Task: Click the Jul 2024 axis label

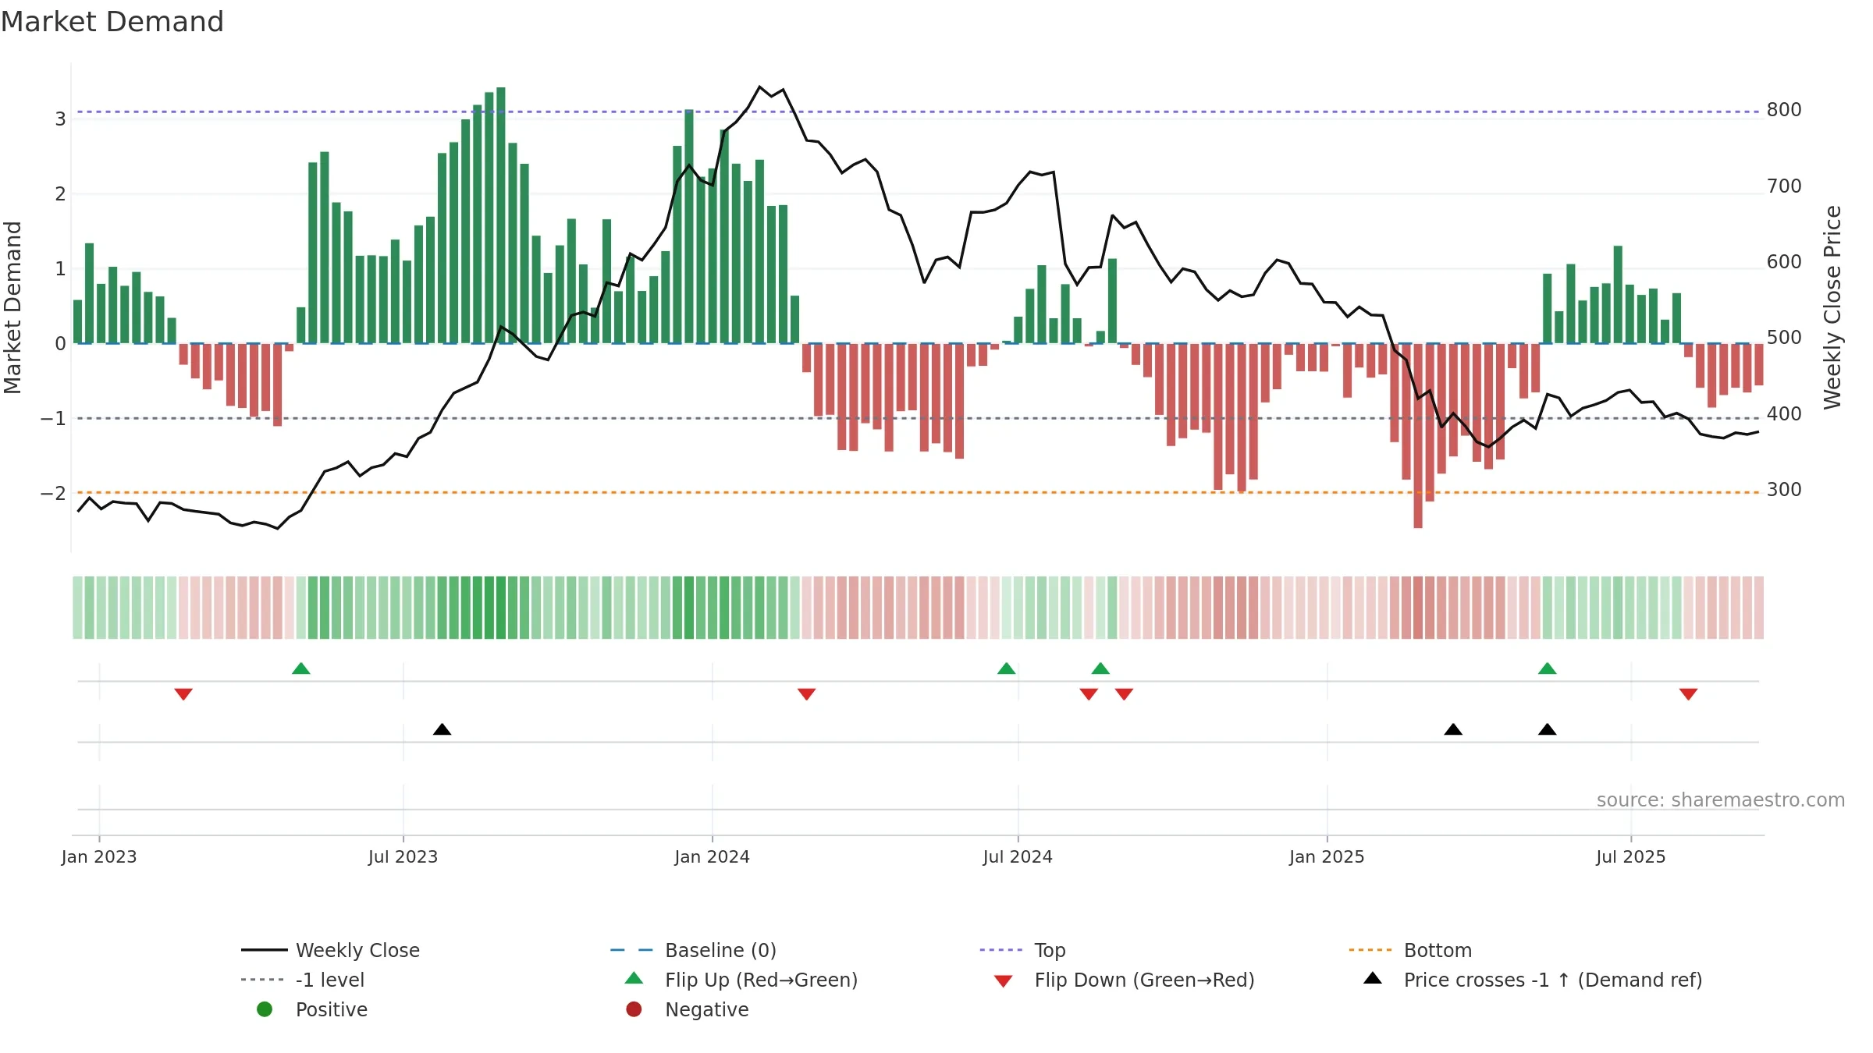Action: (1018, 857)
